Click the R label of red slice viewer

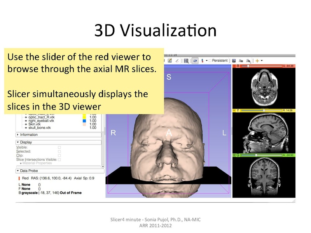point(238,66)
